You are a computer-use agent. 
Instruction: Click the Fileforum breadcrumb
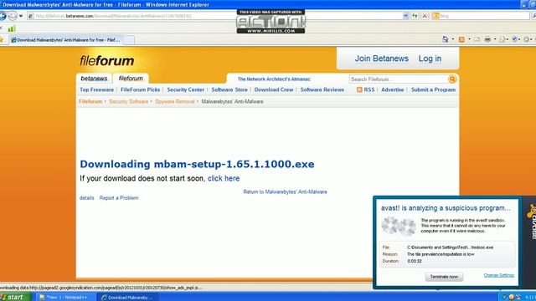point(90,102)
